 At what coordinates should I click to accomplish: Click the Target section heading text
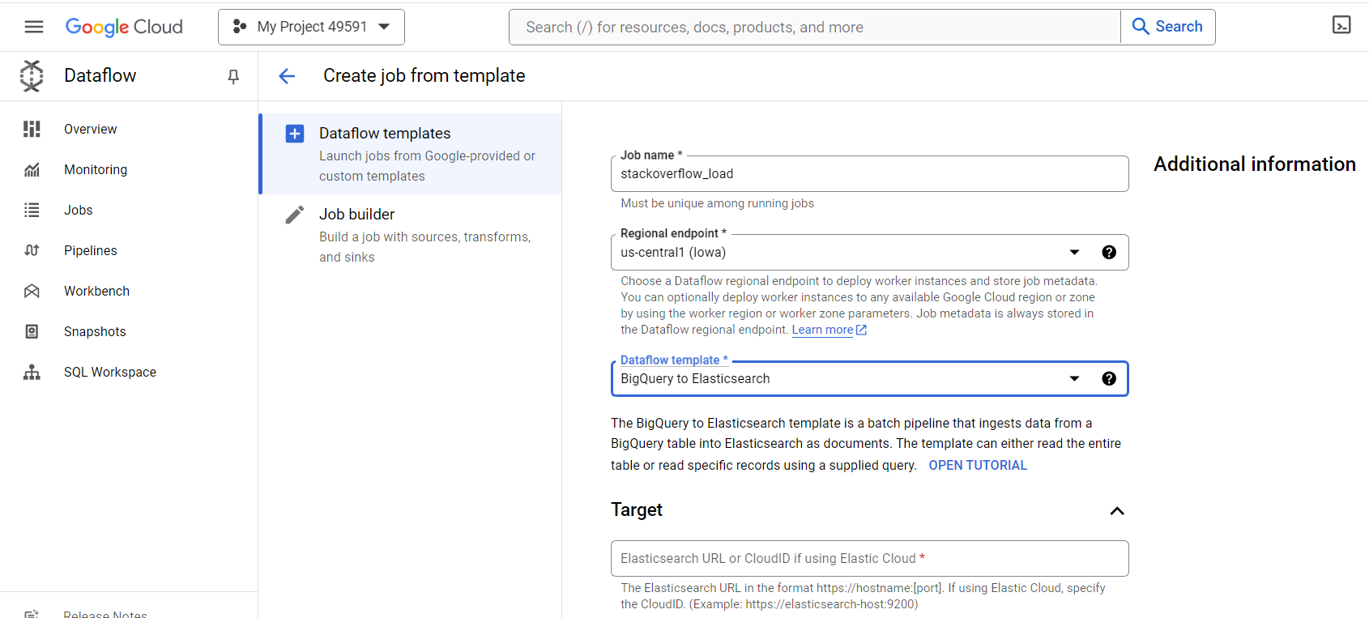[x=637, y=510]
